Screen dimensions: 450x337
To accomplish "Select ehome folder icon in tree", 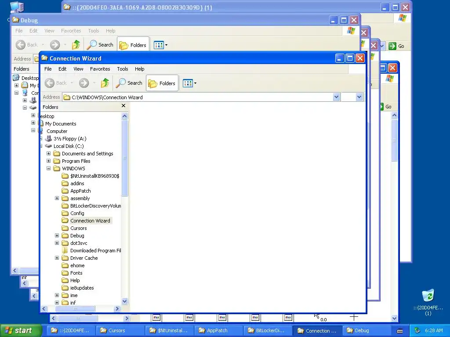I will point(65,265).
